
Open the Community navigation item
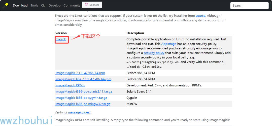72,5
